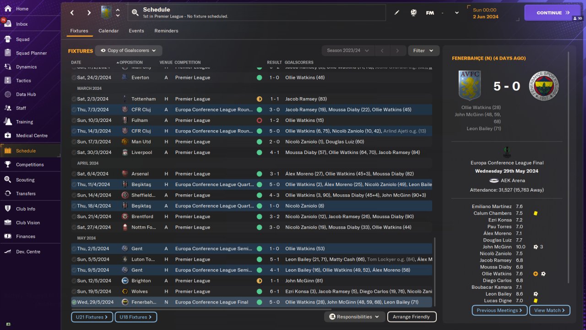Open the Competitions section
The width and height of the screenshot is (586, 330).
pyautogui.click(x=30, y=165)
